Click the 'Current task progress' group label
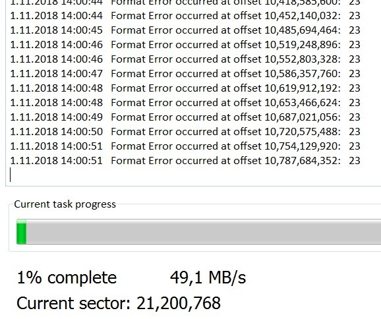 point(65,204)
